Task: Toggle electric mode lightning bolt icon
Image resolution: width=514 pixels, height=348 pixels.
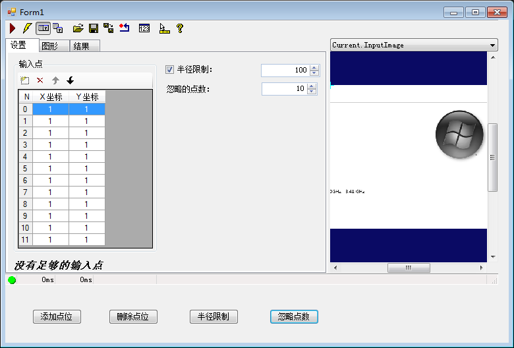Action: pos(27,28)
